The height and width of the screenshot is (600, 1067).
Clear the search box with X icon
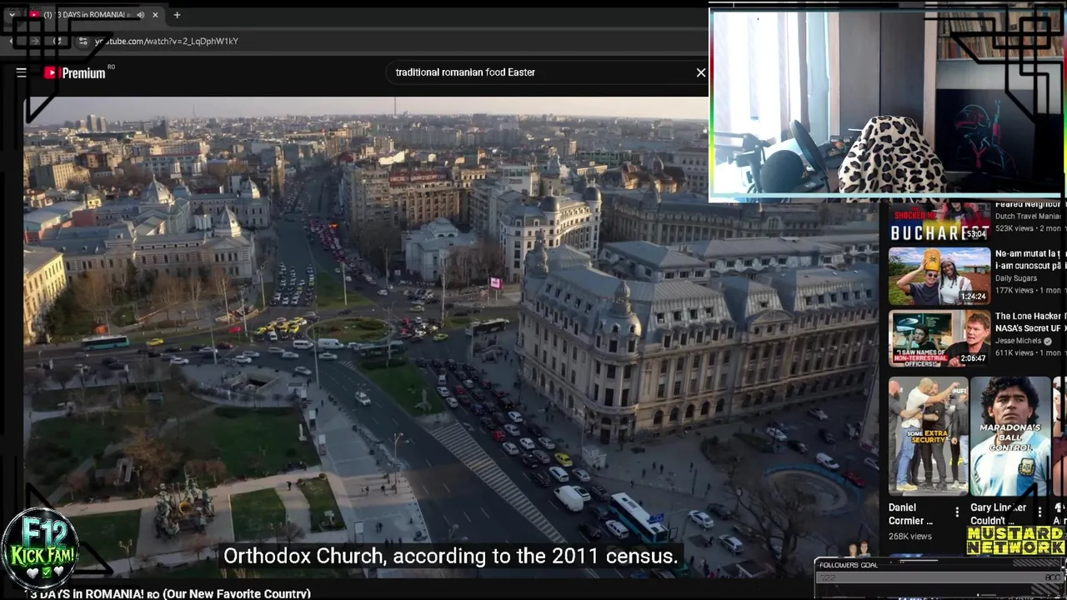701,72
